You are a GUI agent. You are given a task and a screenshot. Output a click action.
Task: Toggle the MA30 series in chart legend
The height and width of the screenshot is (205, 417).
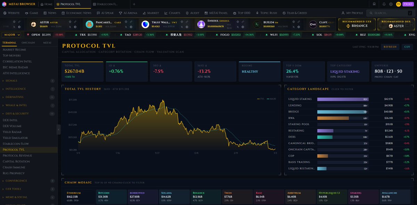(271, 99)
